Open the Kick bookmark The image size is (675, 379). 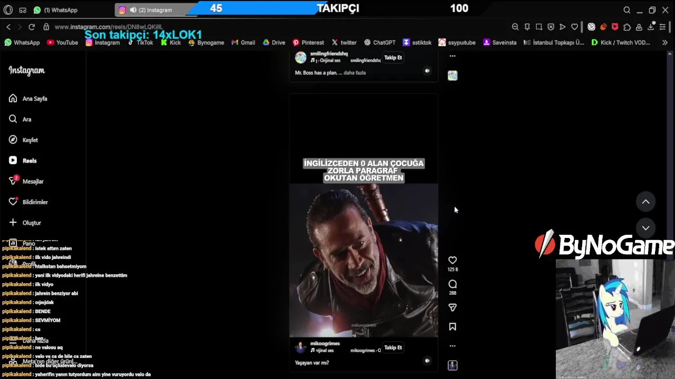171,43
